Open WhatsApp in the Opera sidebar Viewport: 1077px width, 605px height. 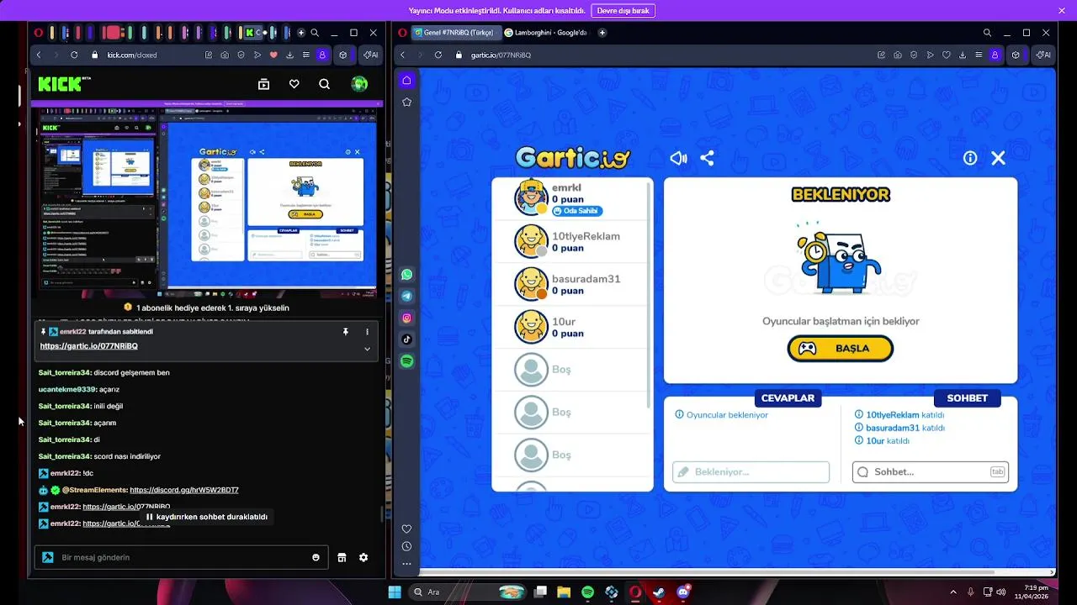click(x=406, y=275)
